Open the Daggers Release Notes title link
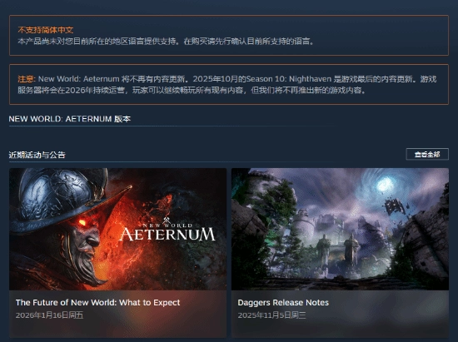 [283, 302]
